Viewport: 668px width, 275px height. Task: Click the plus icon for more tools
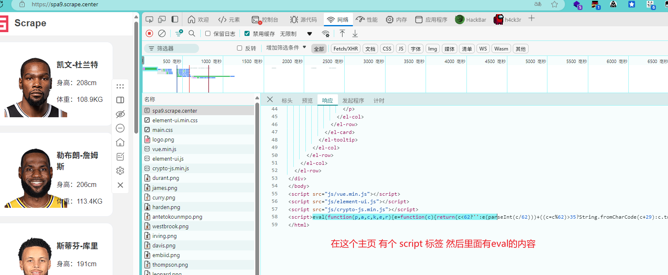(532, 18)
